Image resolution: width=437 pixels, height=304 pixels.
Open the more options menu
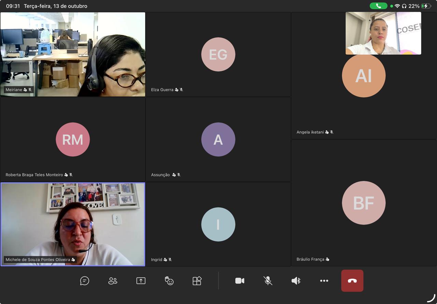click(x=324, y=281)
